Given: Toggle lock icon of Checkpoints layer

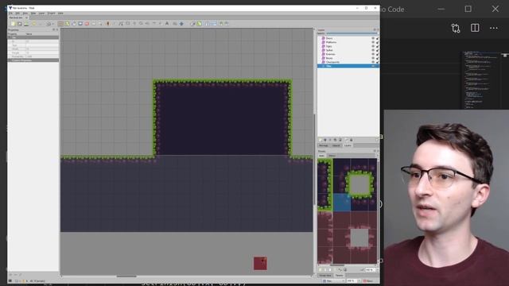Looking at the screenshot, I should coord(377,62).
